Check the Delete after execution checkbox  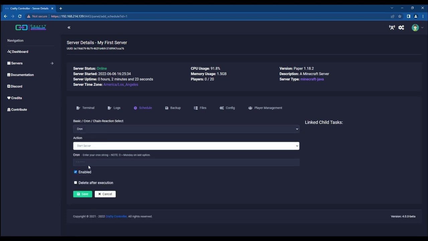coord(76,183)
